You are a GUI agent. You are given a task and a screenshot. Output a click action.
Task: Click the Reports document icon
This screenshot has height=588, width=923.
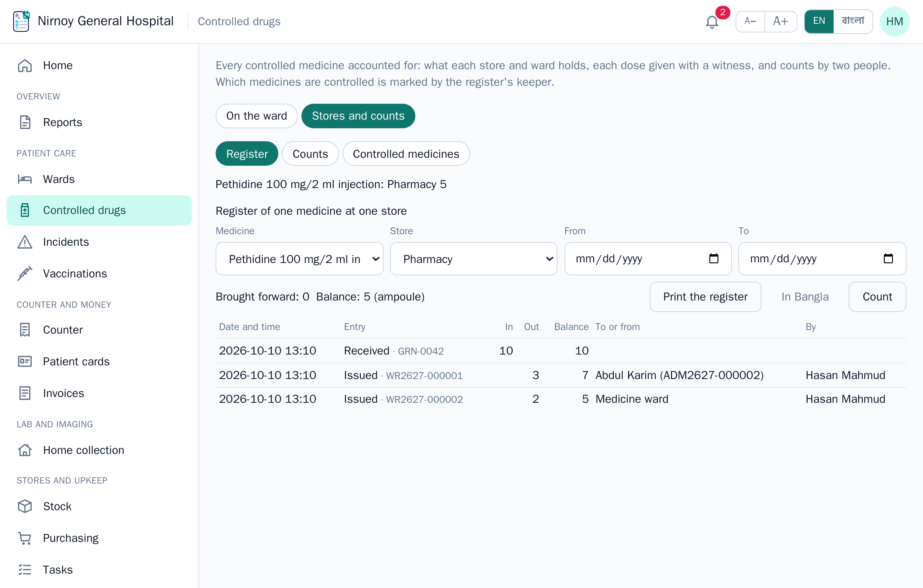pyautogui.click(x=25, y=122)
